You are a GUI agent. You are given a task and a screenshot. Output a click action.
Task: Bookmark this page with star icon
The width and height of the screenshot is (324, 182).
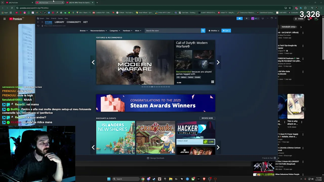click(290, 8)
